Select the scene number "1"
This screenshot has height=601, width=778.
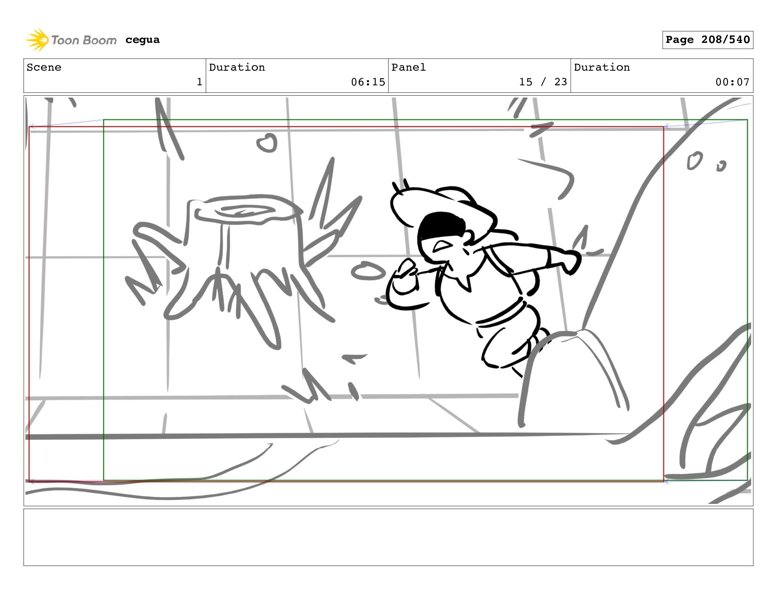[199, 82]
